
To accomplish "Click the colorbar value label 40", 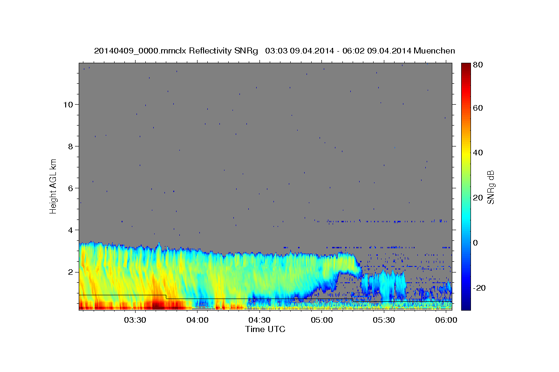I will click(477, 153).
